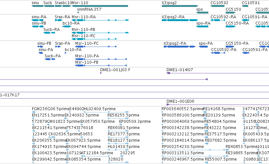Open the spo gene label
This screenshot has width=269, height=164.
[x=199, y=9]
